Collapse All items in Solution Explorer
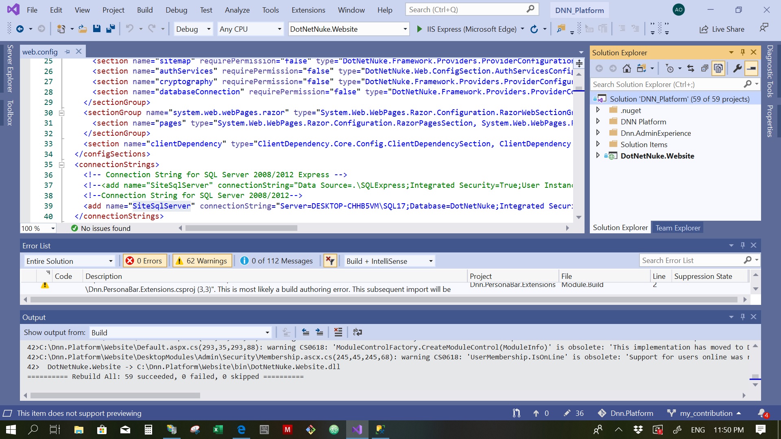 point(705,68)
